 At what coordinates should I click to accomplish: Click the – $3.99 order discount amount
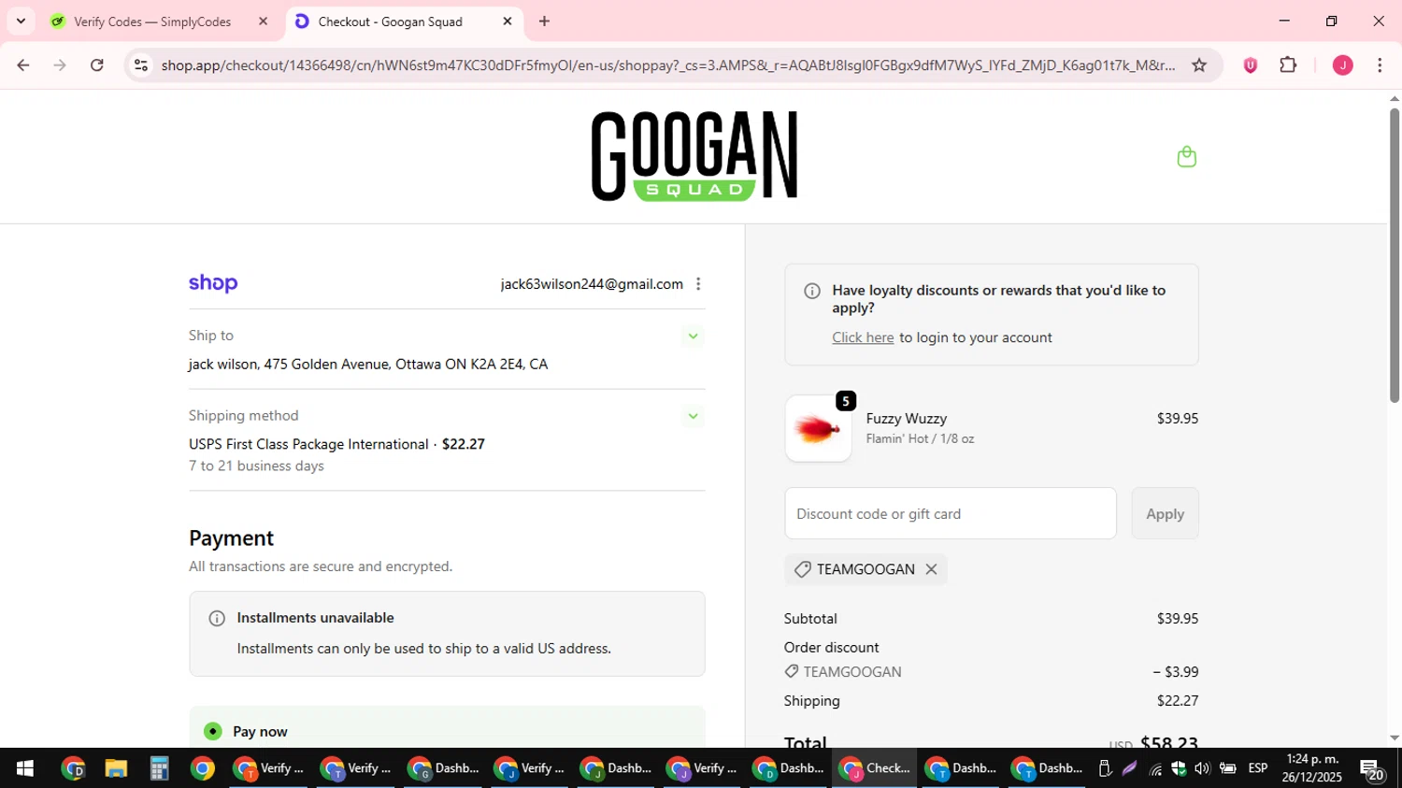[x=1175, y=672]
